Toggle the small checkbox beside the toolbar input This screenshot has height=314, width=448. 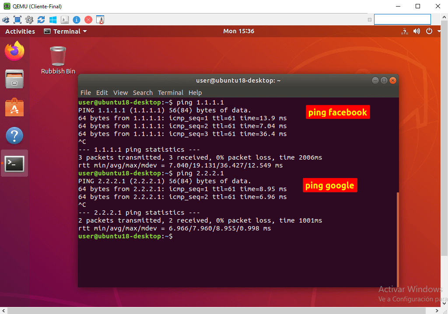coord(370,20)
